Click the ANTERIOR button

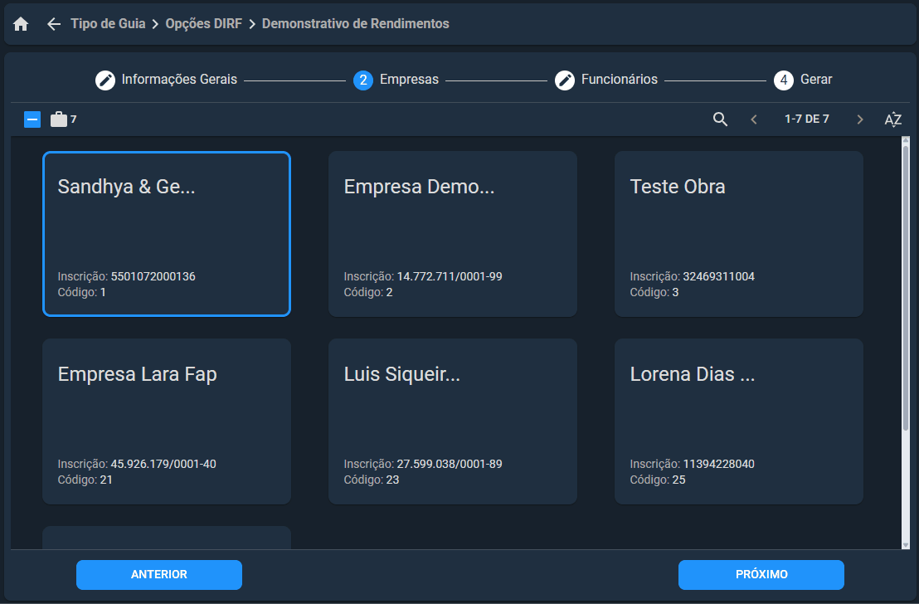[x=158, y=575]
